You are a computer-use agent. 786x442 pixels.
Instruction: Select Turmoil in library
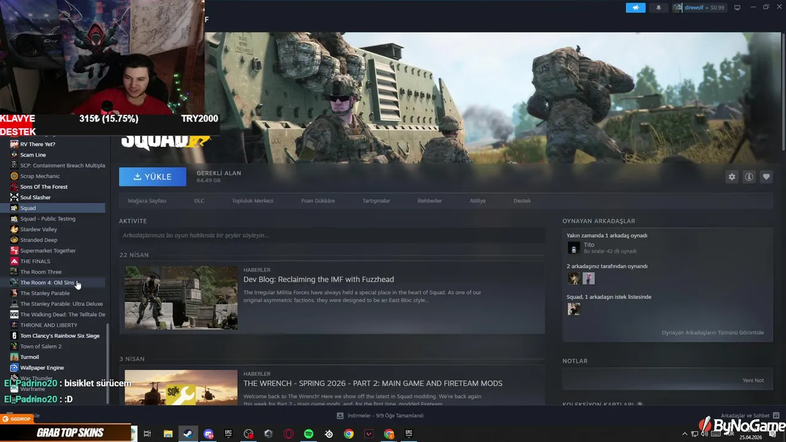click(29, 357)
